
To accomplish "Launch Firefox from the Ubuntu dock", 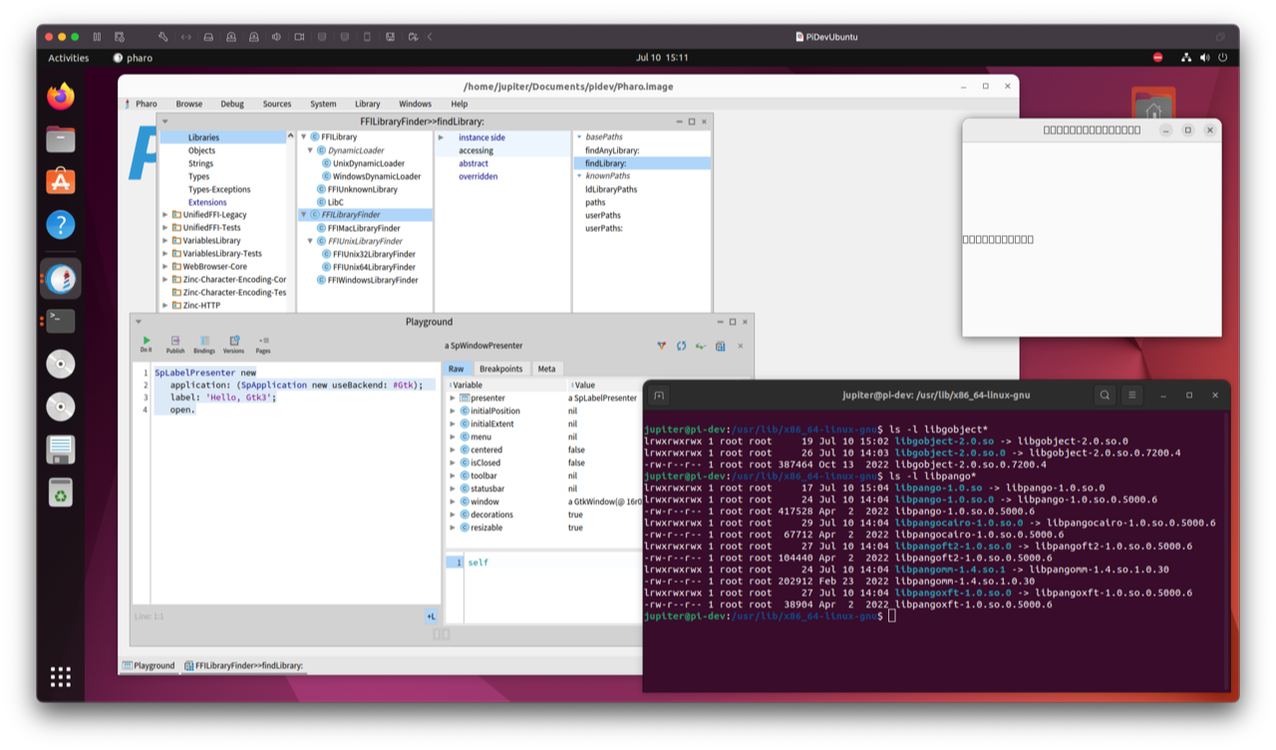I will coord(61,97).
